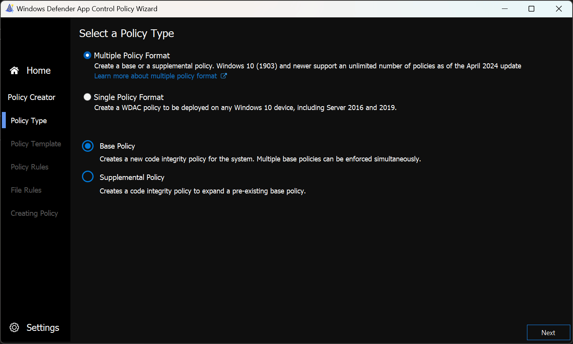Select Single Policy Format radio button
This screenshot has height=344, width=573.
point(87,97)
